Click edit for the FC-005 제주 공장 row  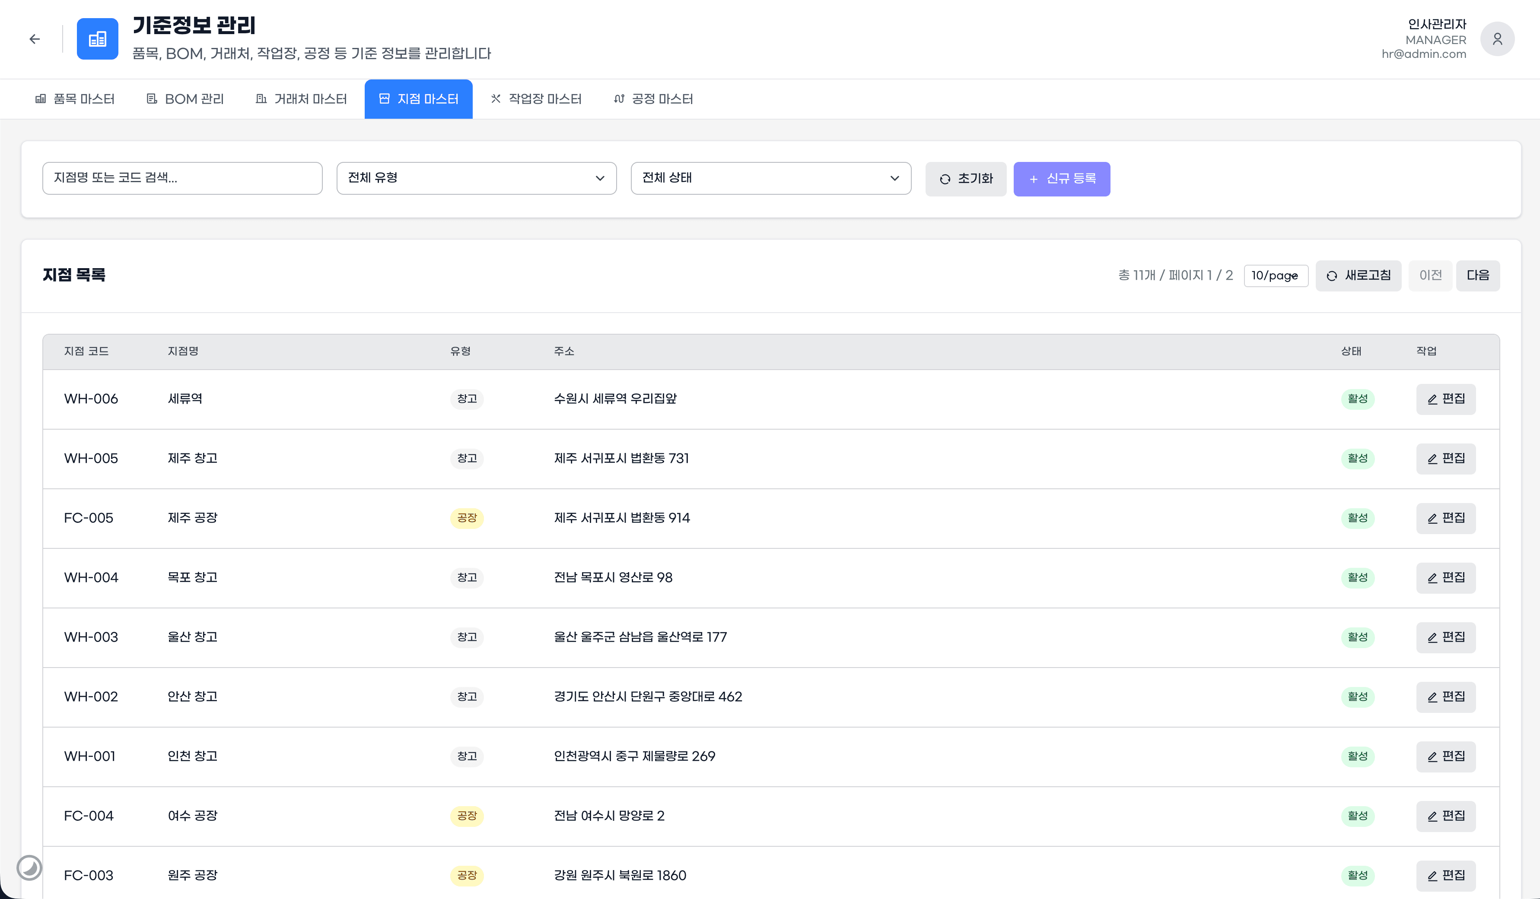pos(1445,518)
